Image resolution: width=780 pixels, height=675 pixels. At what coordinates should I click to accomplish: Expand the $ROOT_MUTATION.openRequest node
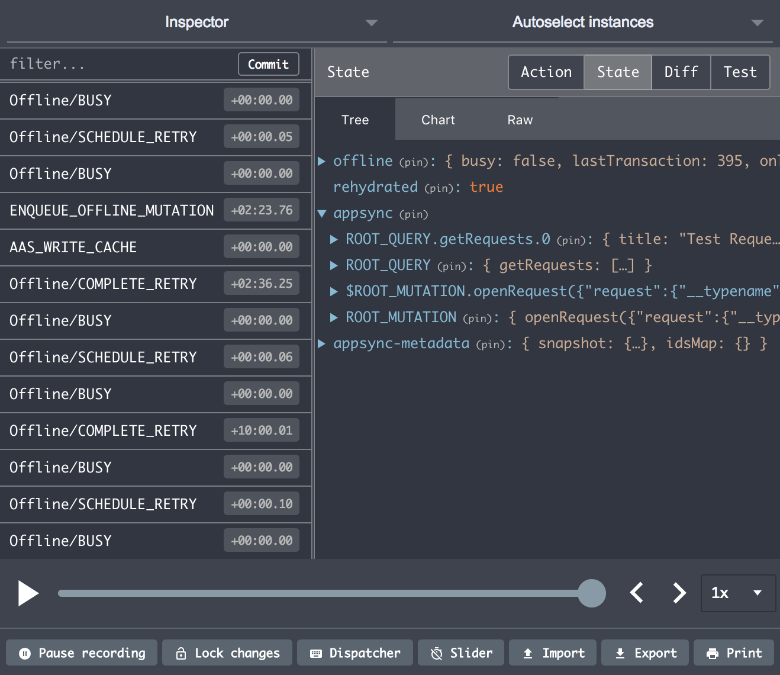[x=334, y=291]
